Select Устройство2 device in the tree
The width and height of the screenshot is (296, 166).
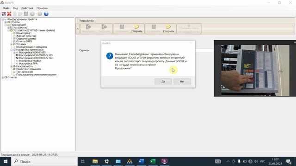(x=34, y=30)
